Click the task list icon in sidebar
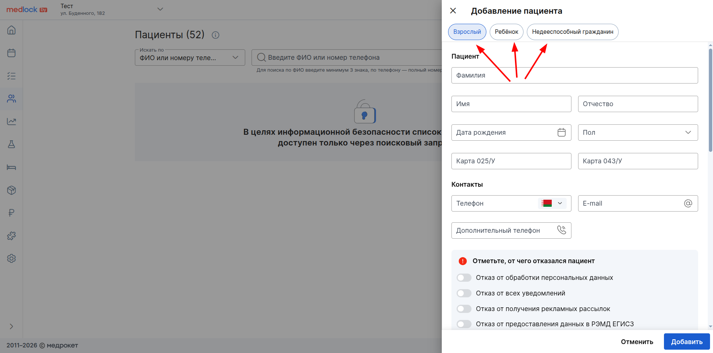 (x=12, y=76)
